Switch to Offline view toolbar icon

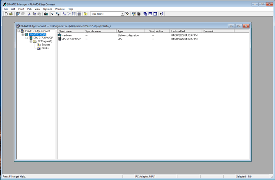[x=52, y=14]
